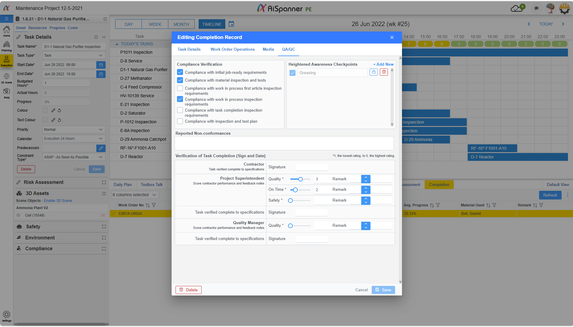Switch to Work Order Operations tab
This screenshot has height=327, width=573.
coord(232,49)
